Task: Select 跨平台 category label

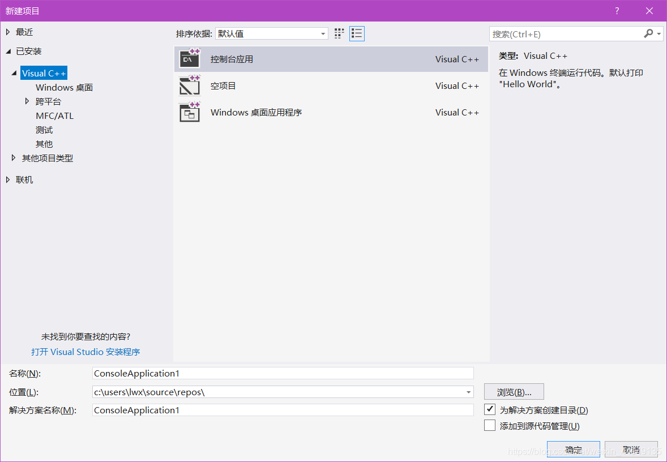Action: [49, 101]
